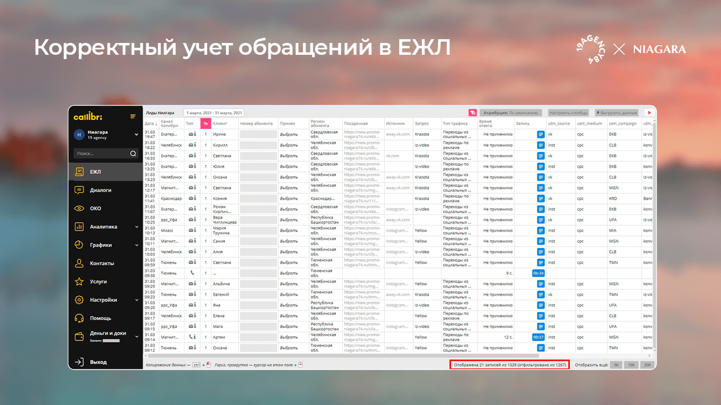Image resolution: width=721 pixels, height=405 pixels.
Task: Open the Настройки gear icon
Action: (79, 300)
